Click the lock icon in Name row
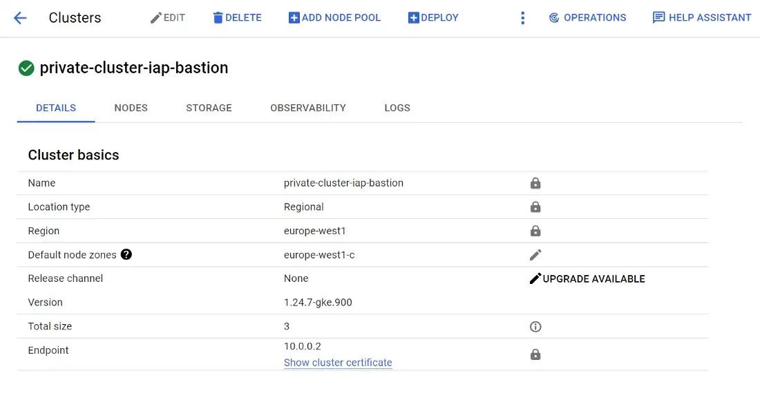This screenshot has height=418, width=760. pyautogui.click(x=535, y=184)
